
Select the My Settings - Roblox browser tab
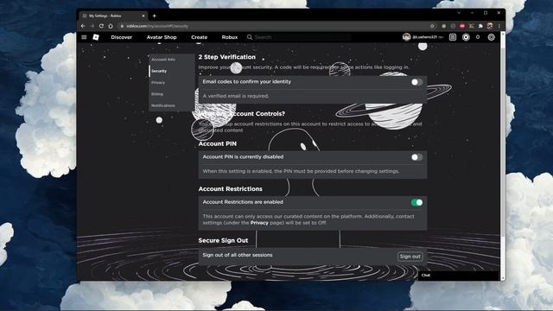coord(112,16)
